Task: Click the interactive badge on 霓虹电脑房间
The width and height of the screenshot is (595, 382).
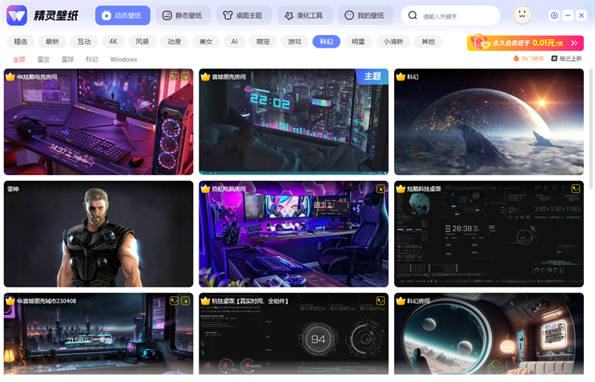Action: click(380, 188)
